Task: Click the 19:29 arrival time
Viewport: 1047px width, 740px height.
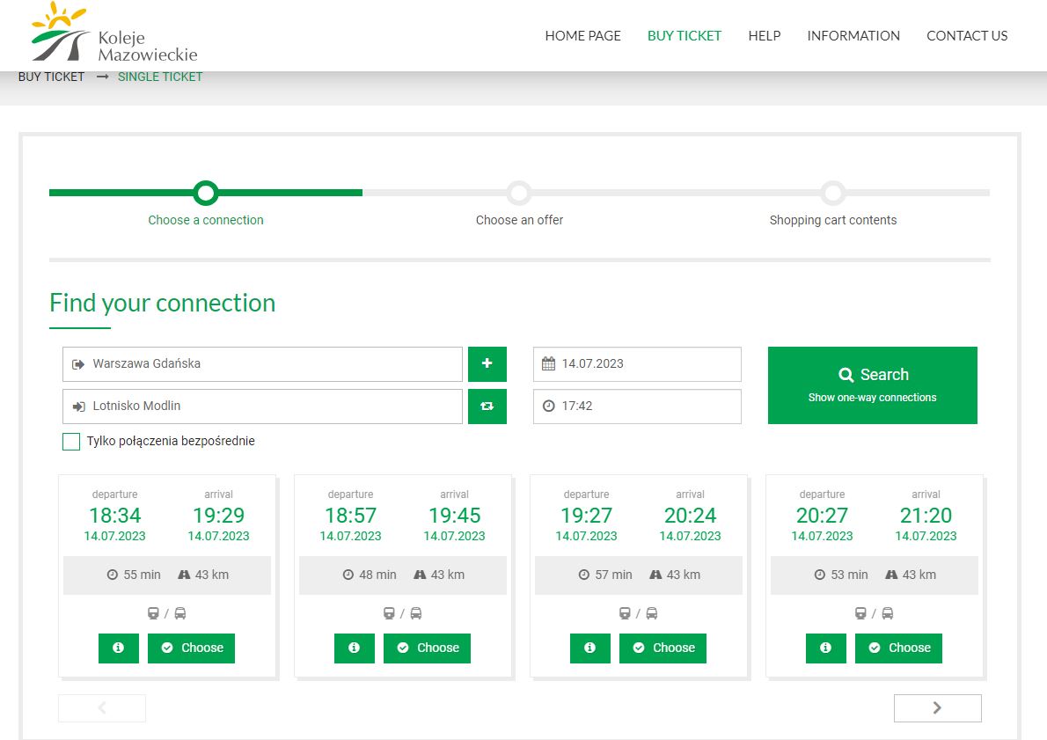Action: tap(218, 516)
